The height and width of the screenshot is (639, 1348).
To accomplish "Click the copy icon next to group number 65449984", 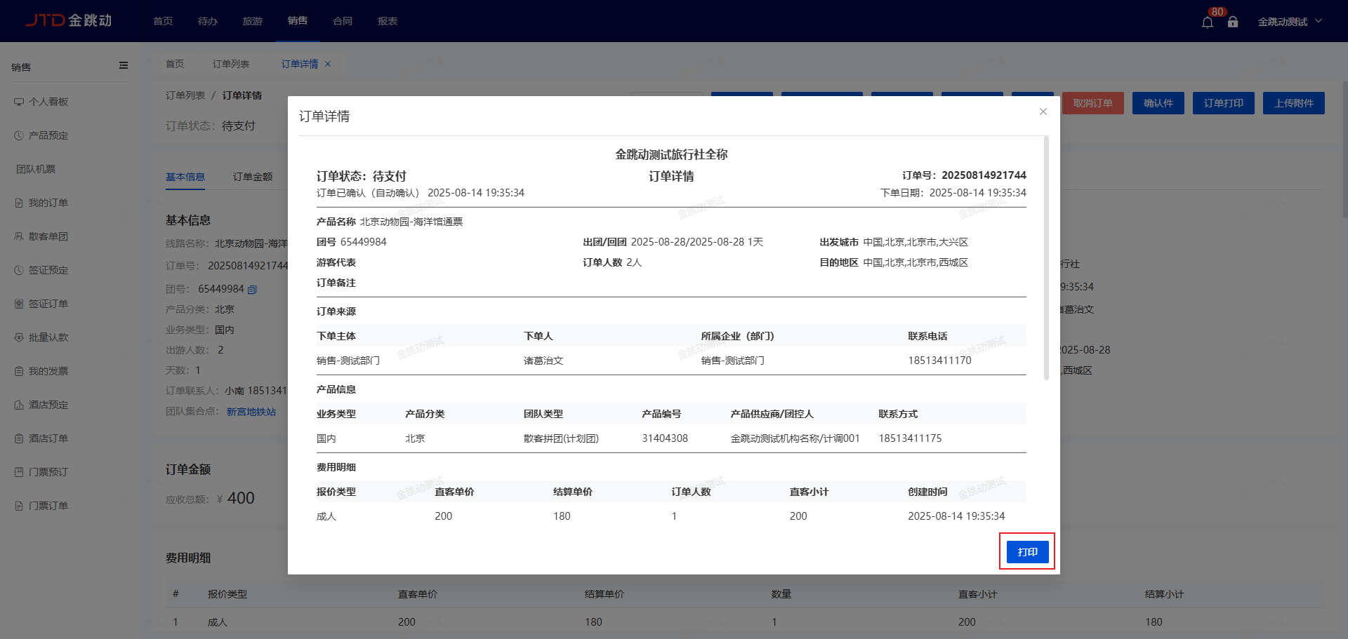I will click(x=253, y=290).
